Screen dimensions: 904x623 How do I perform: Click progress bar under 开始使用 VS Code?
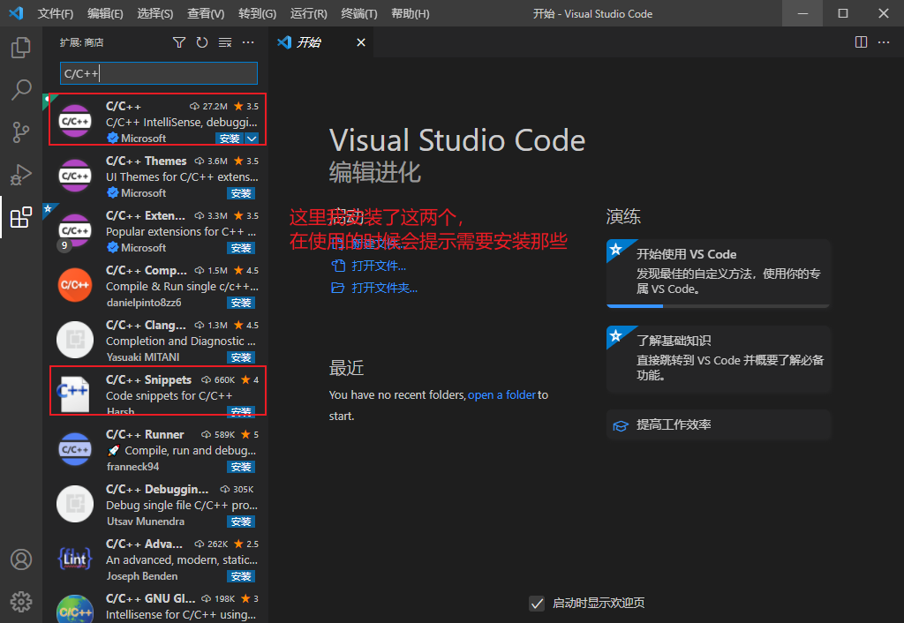pos(718,306)
